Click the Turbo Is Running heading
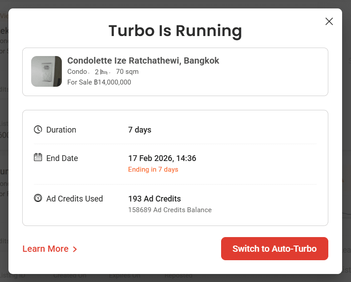The image size is (351, 282). point(175,31)
